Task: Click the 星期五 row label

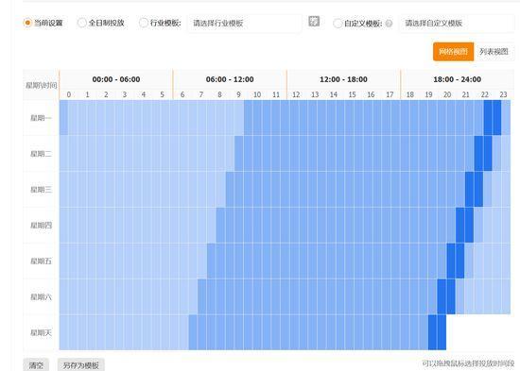Action: coord(41,261)
